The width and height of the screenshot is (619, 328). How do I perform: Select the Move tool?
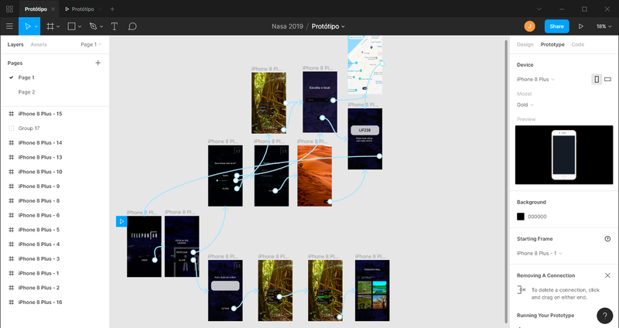point(29,26)
